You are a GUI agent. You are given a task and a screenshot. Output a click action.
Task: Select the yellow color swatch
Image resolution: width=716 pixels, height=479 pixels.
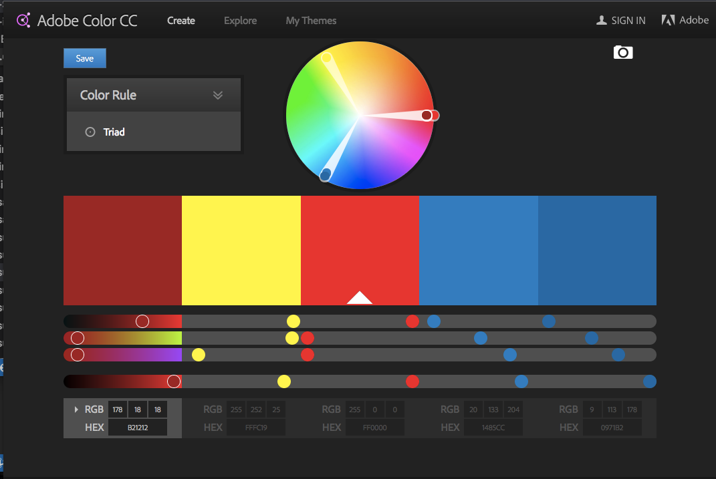coord(241,251)
